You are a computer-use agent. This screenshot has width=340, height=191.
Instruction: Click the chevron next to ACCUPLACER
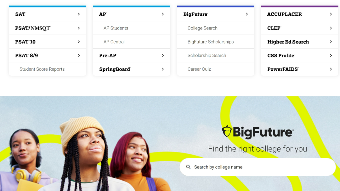(x=331, y=14)
